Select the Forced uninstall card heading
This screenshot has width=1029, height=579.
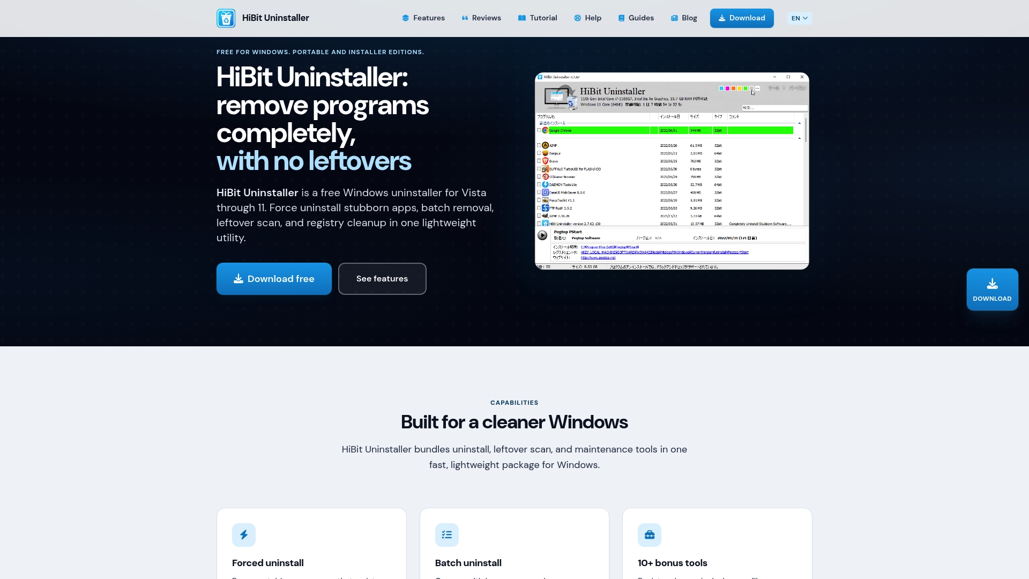[x=268, y=563]
